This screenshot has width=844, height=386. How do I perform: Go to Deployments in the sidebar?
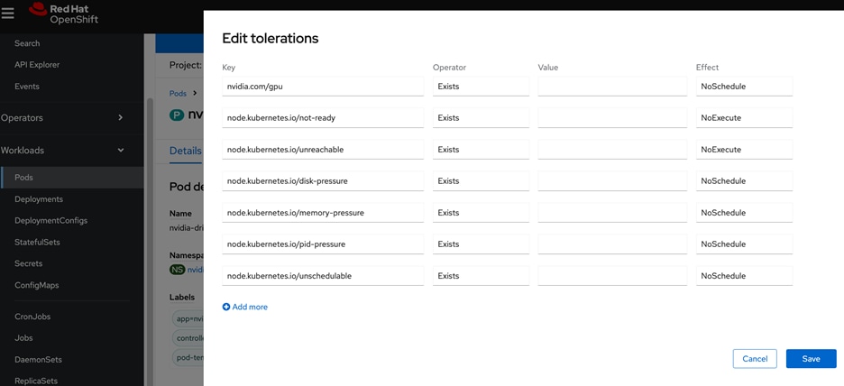click(39, 199)
